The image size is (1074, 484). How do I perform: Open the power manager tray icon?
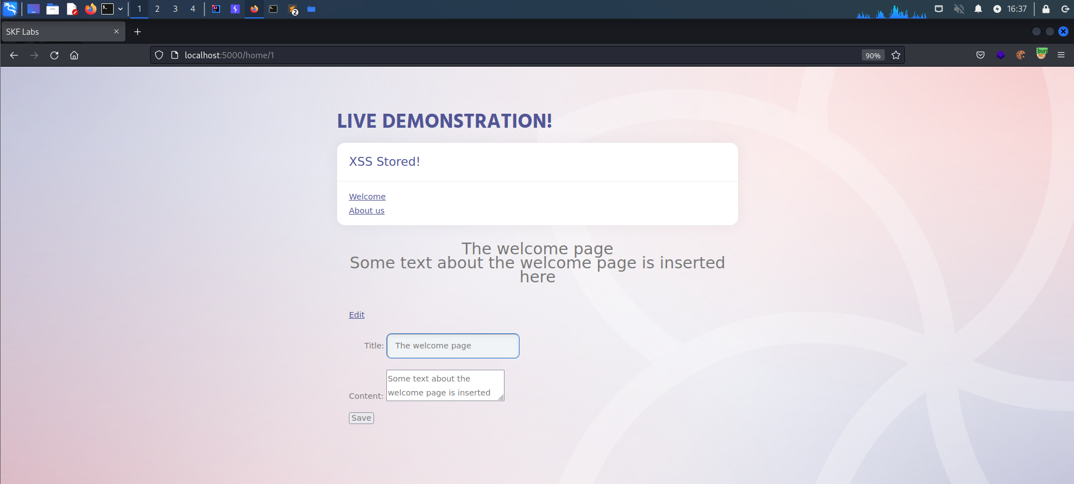pos(997,9)
